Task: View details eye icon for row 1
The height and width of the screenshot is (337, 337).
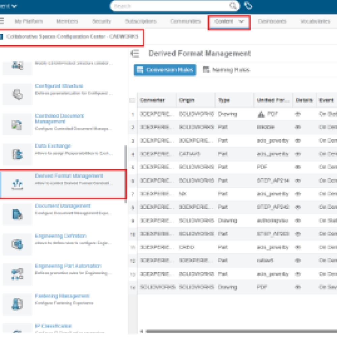Action: click(298, 114)
